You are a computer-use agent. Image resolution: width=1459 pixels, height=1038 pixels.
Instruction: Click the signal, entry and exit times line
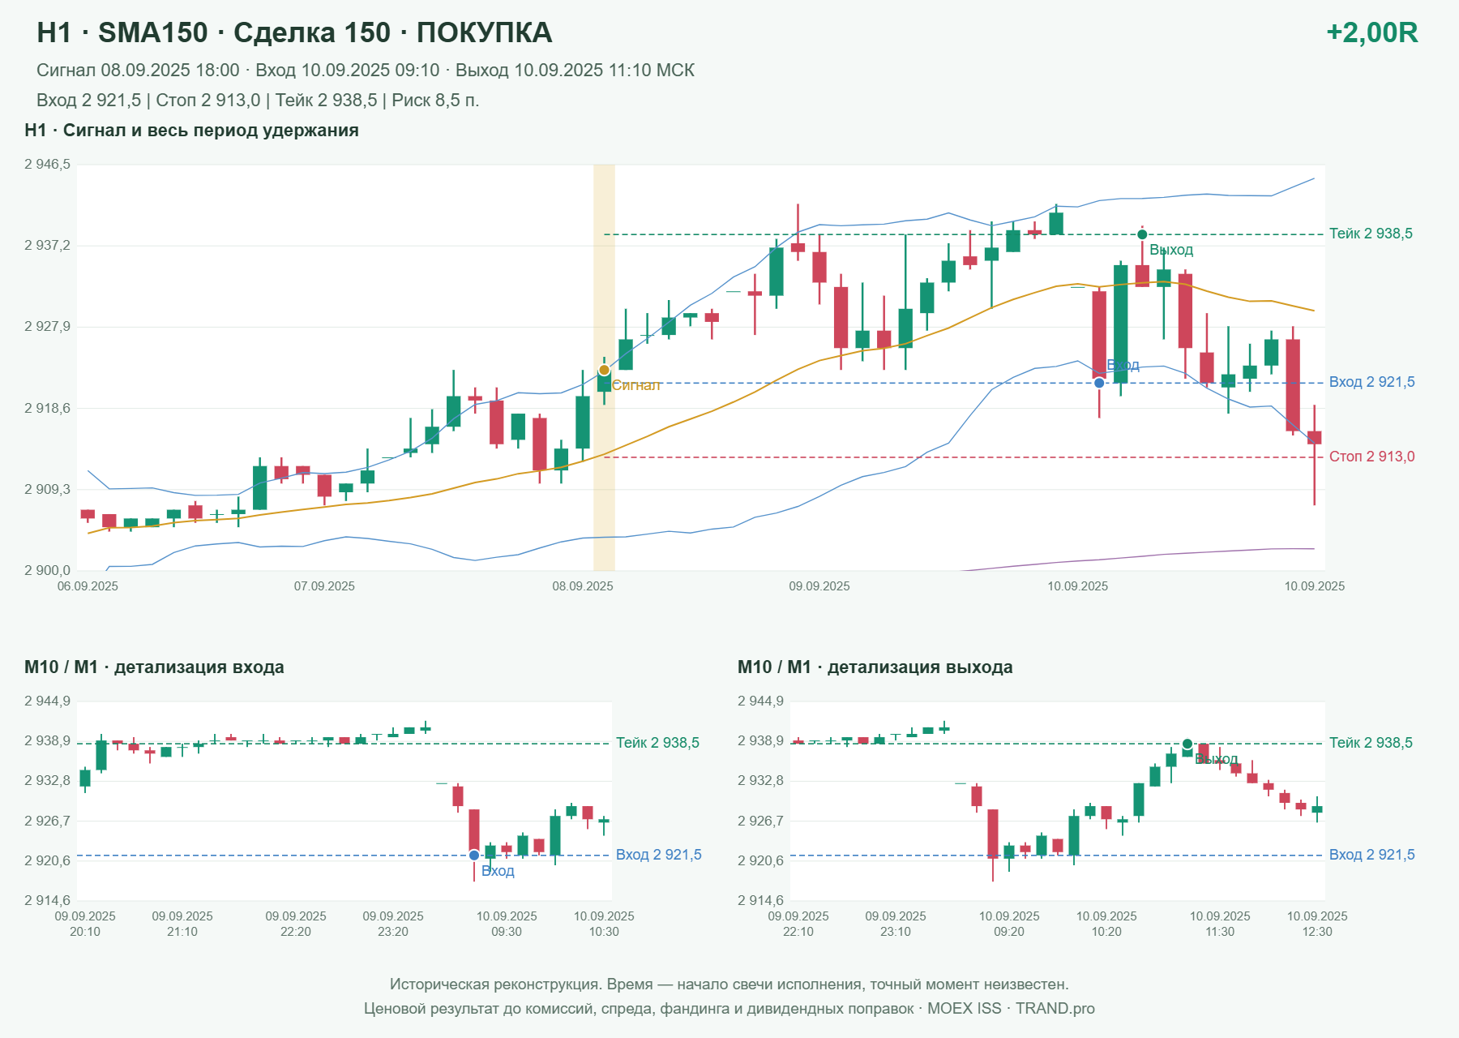coord(366,71)
